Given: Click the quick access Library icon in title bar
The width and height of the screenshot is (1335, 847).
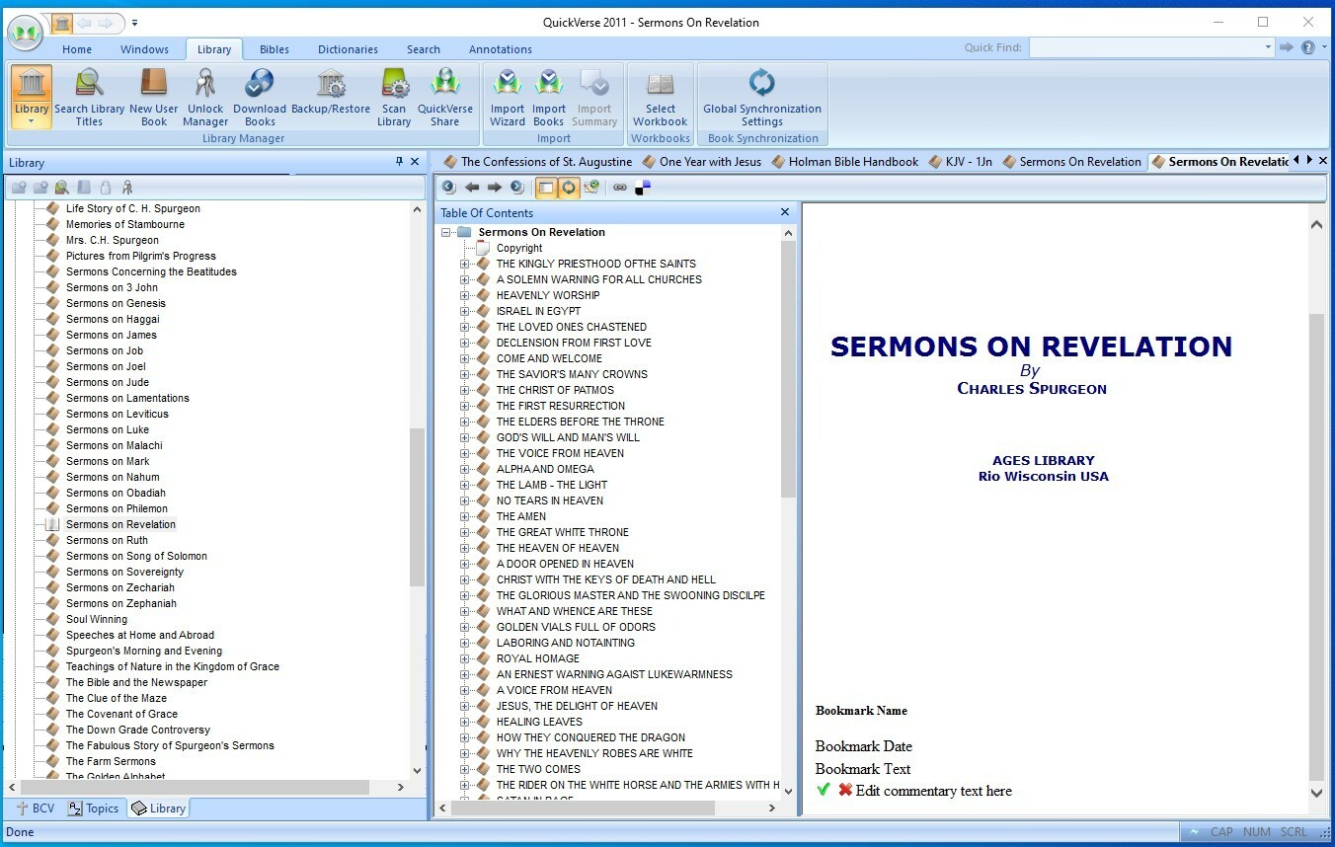Looking at the screenshot, I should 62,22.
